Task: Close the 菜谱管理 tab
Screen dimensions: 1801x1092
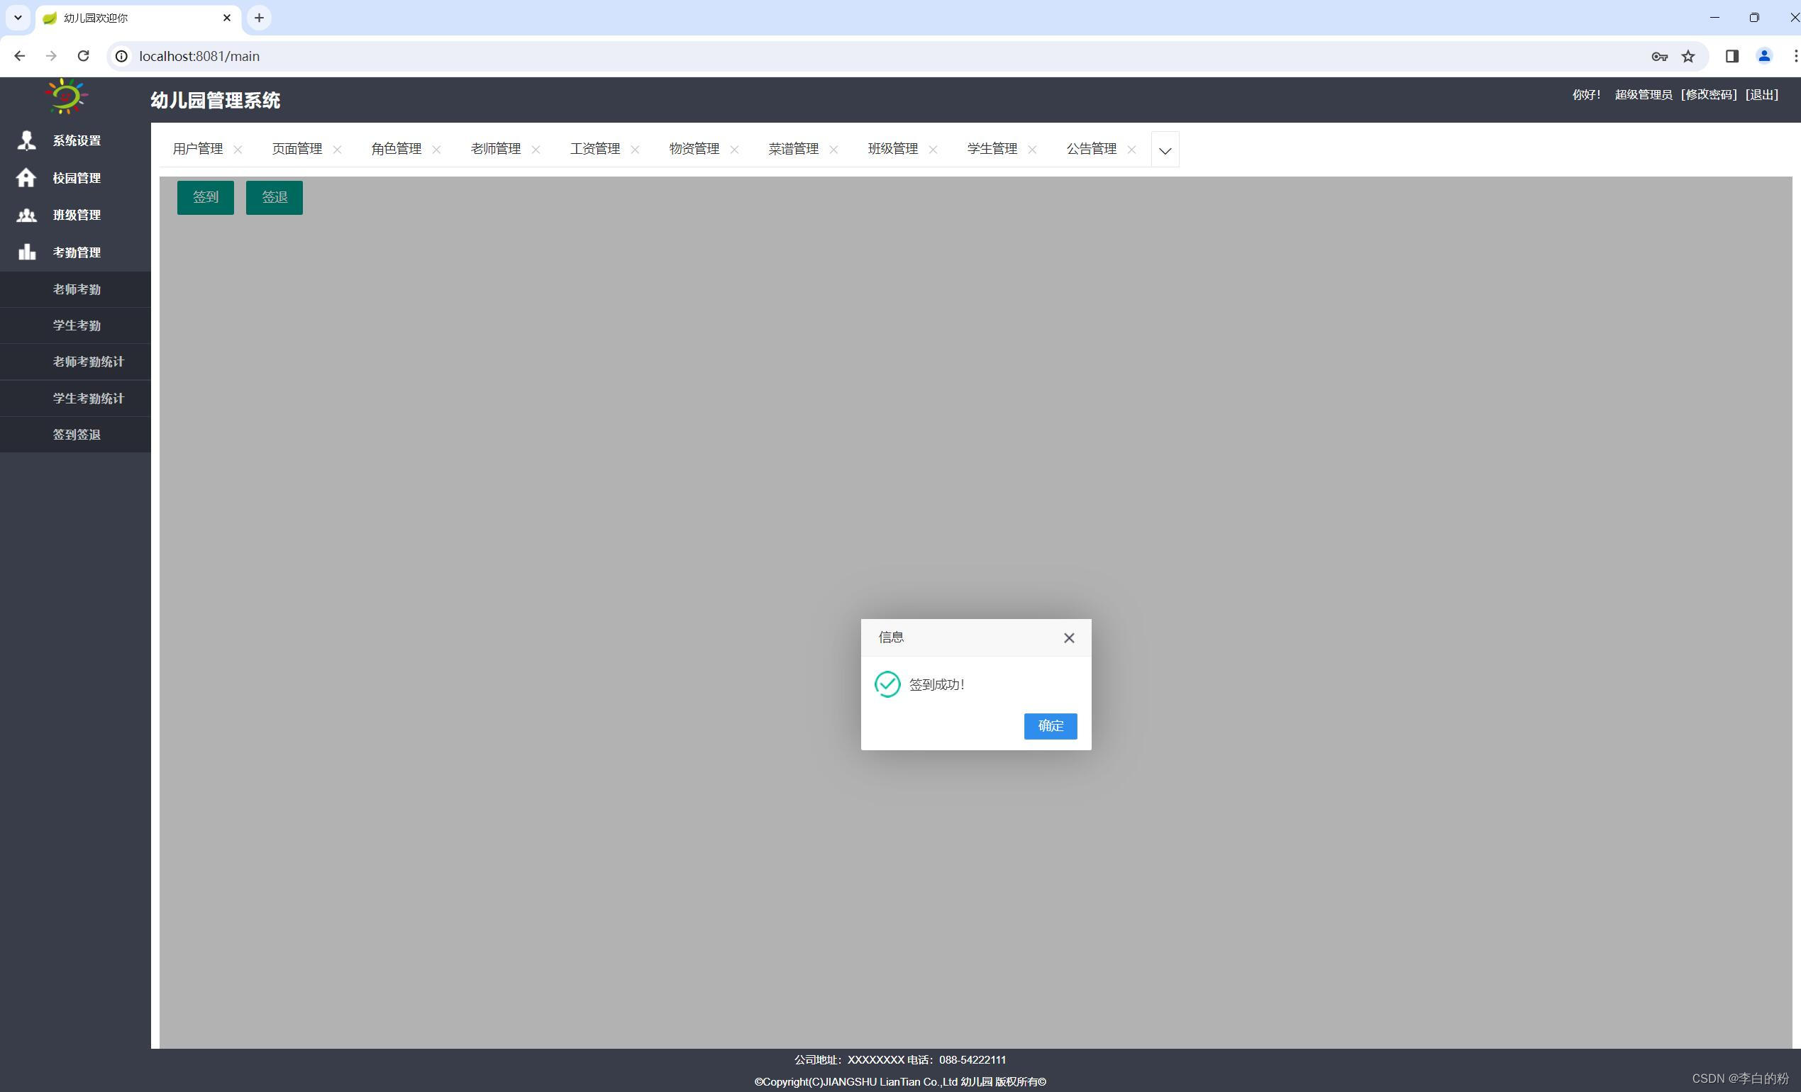Action: pyautogui.click(x=833, y=150)
